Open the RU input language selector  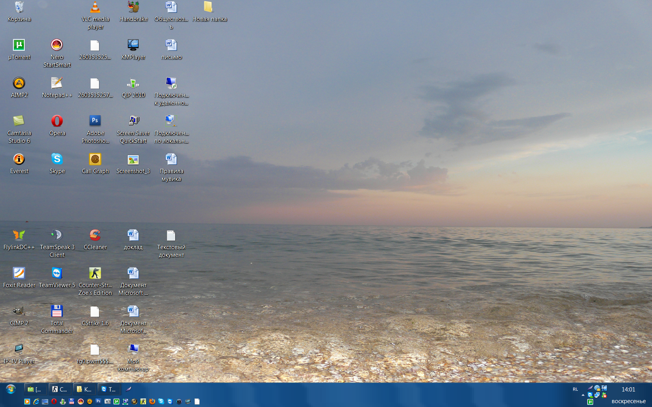[575, 389]
